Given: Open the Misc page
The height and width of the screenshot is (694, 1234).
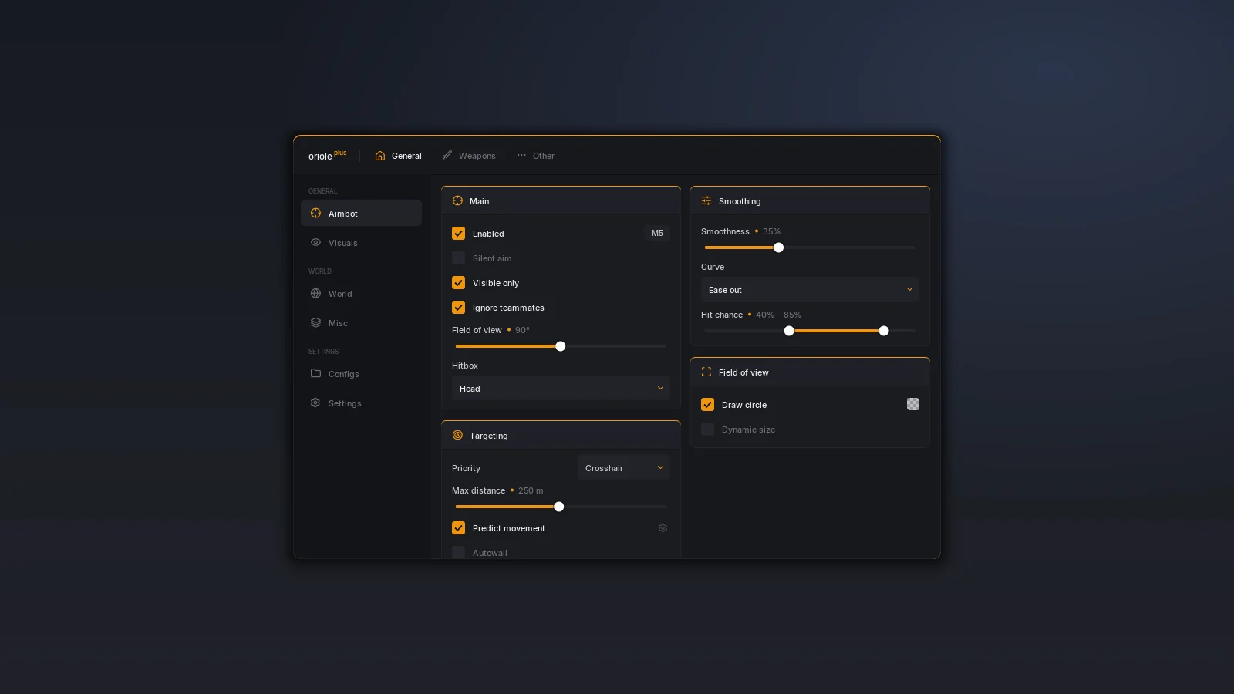Looking at the screenshot, I should (x=361, y=322).
